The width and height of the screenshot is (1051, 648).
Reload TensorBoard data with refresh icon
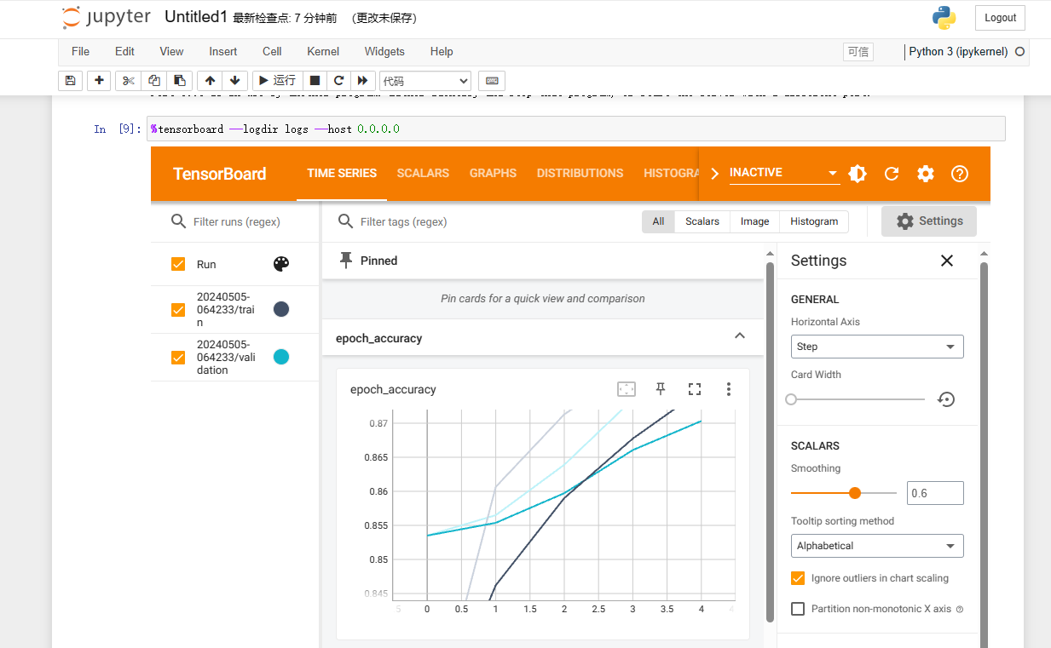point(892,174)
